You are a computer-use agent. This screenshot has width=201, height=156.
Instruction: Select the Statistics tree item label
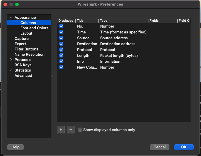coord(23,70)
